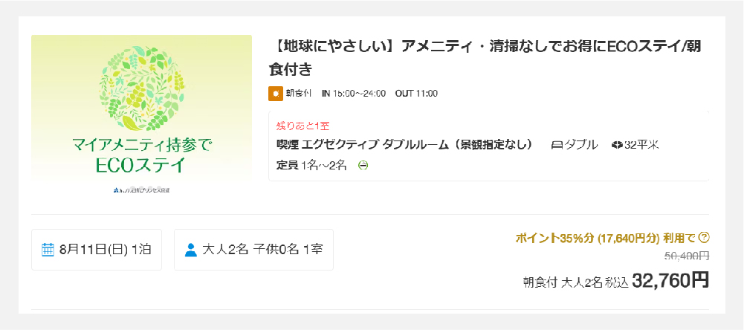Click the green smoking icon after 定員
The image size is (744, 330).
[363, 165]
